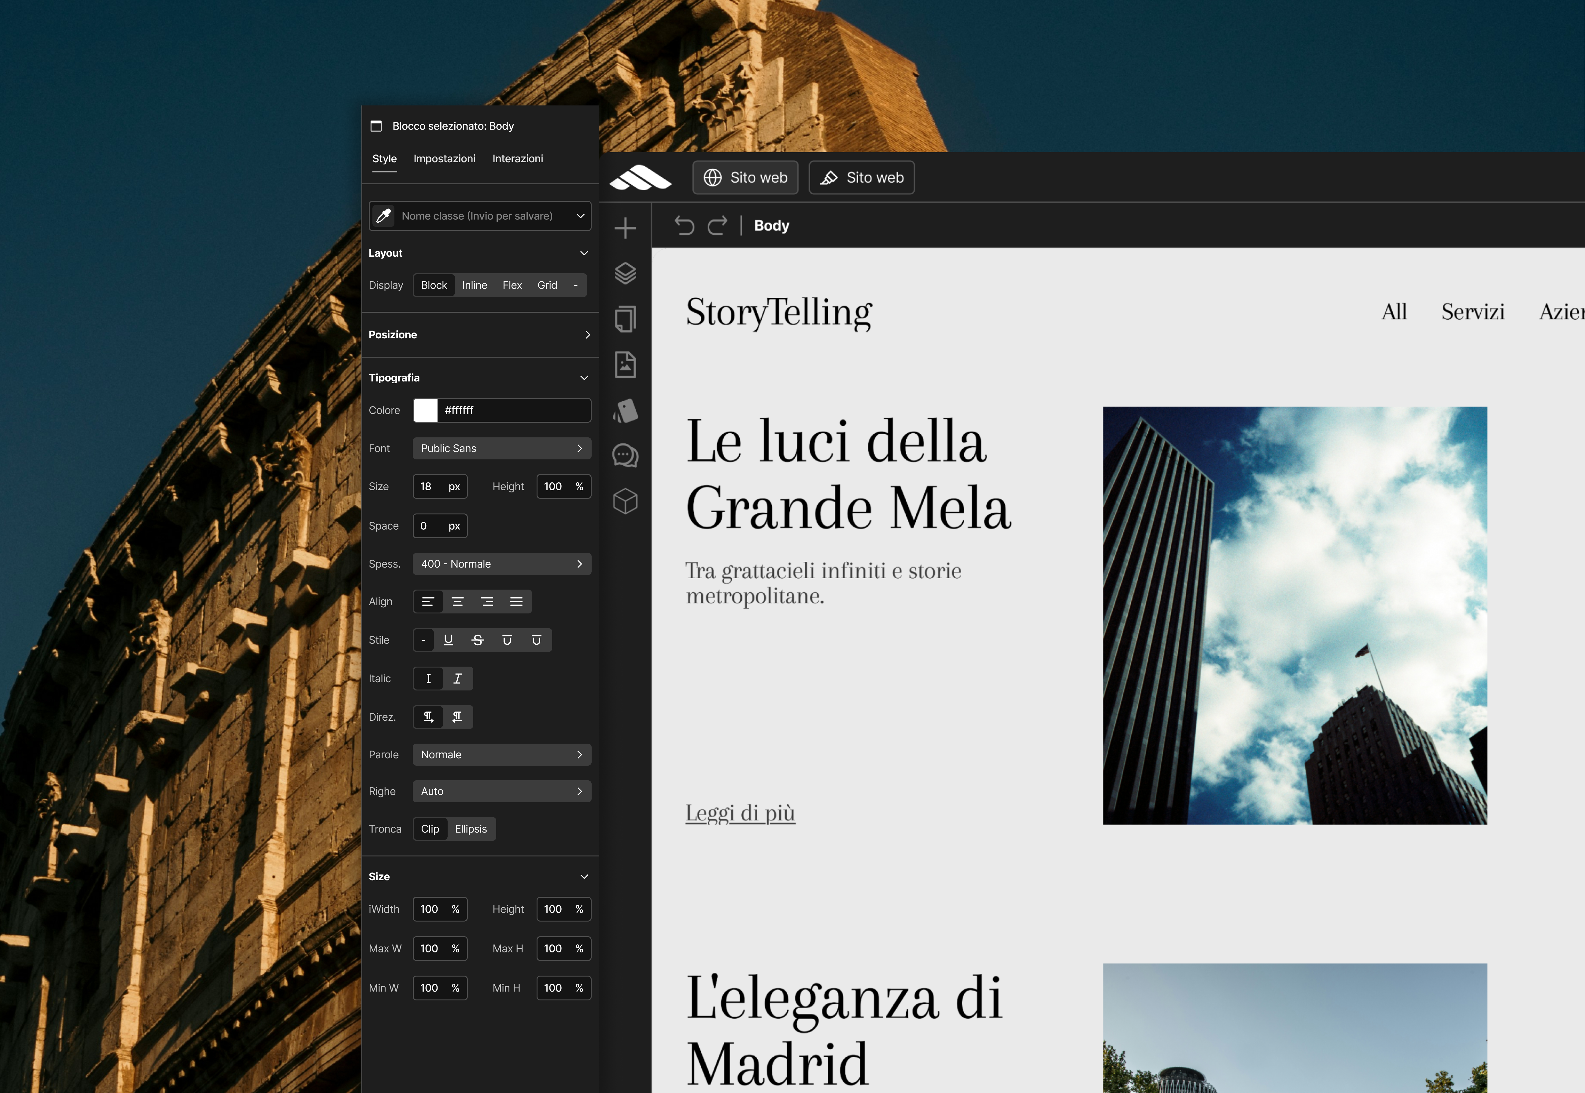Open the Parole Normale dropdown
This screenshot has width=1585, height=1093.
pos(502,754)
